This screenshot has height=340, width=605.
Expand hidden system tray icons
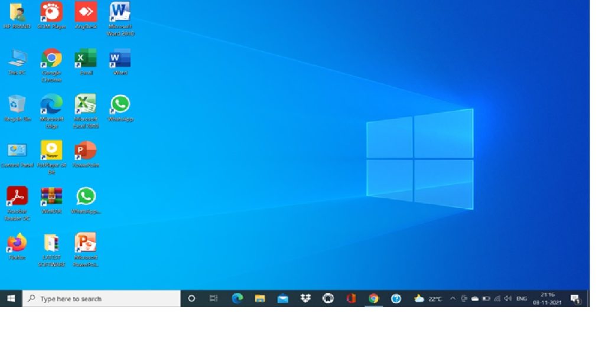click(x=453, y=299)
